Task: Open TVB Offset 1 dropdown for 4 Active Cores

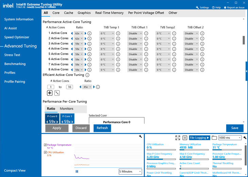Action: pyautogui.click(x=135, y=49)
